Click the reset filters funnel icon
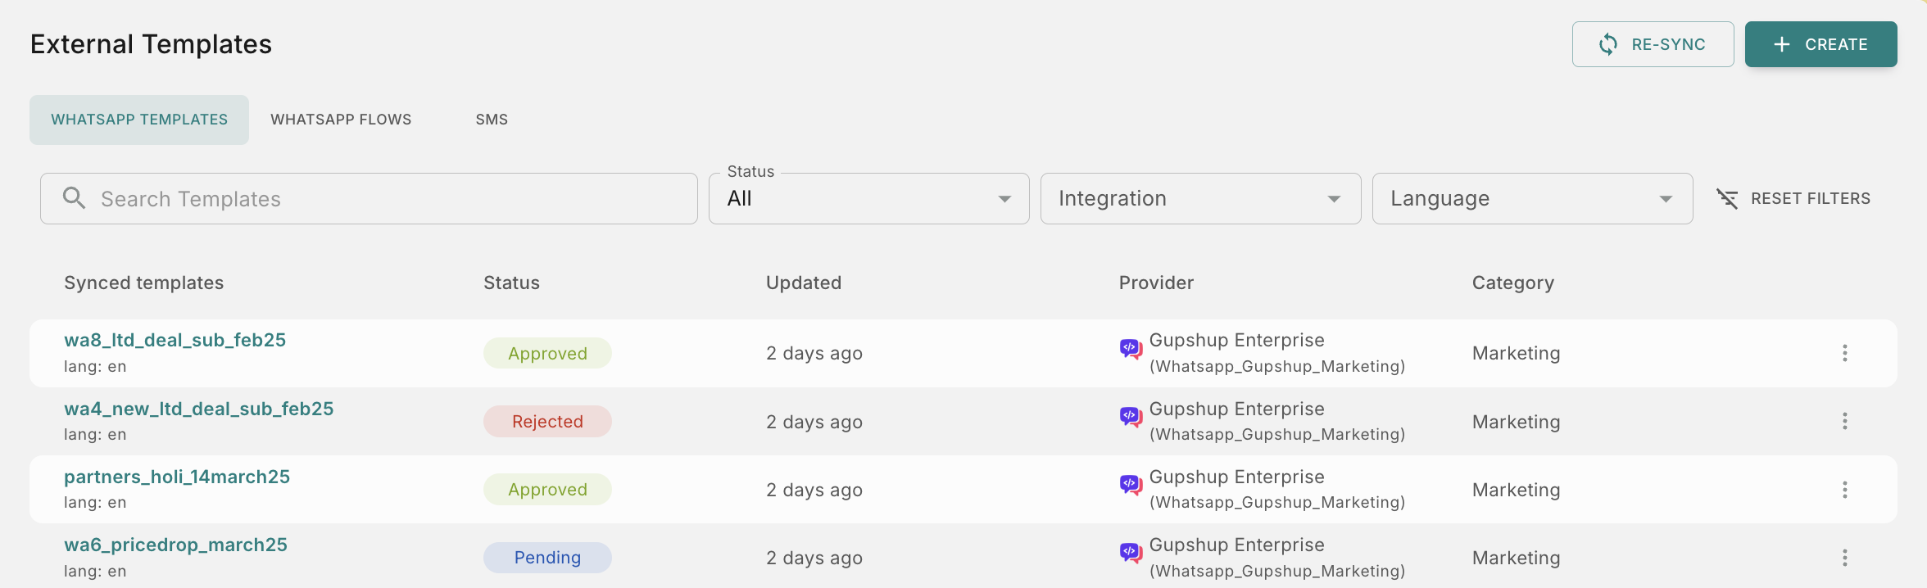Screen dimensions: 1927x588 (1727, 199)
